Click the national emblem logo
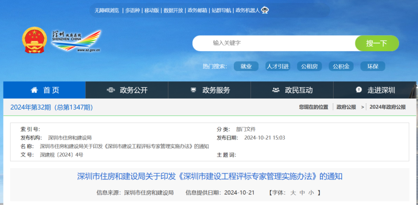Screen dimensions: 418x205 [34, 41]
